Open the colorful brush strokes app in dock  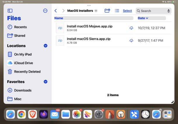click(x=88, y=114)
